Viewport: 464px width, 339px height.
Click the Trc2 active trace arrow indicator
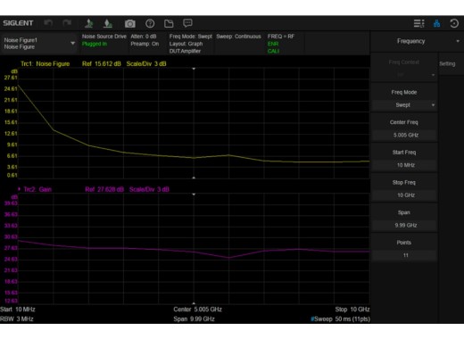pos(20,189)
